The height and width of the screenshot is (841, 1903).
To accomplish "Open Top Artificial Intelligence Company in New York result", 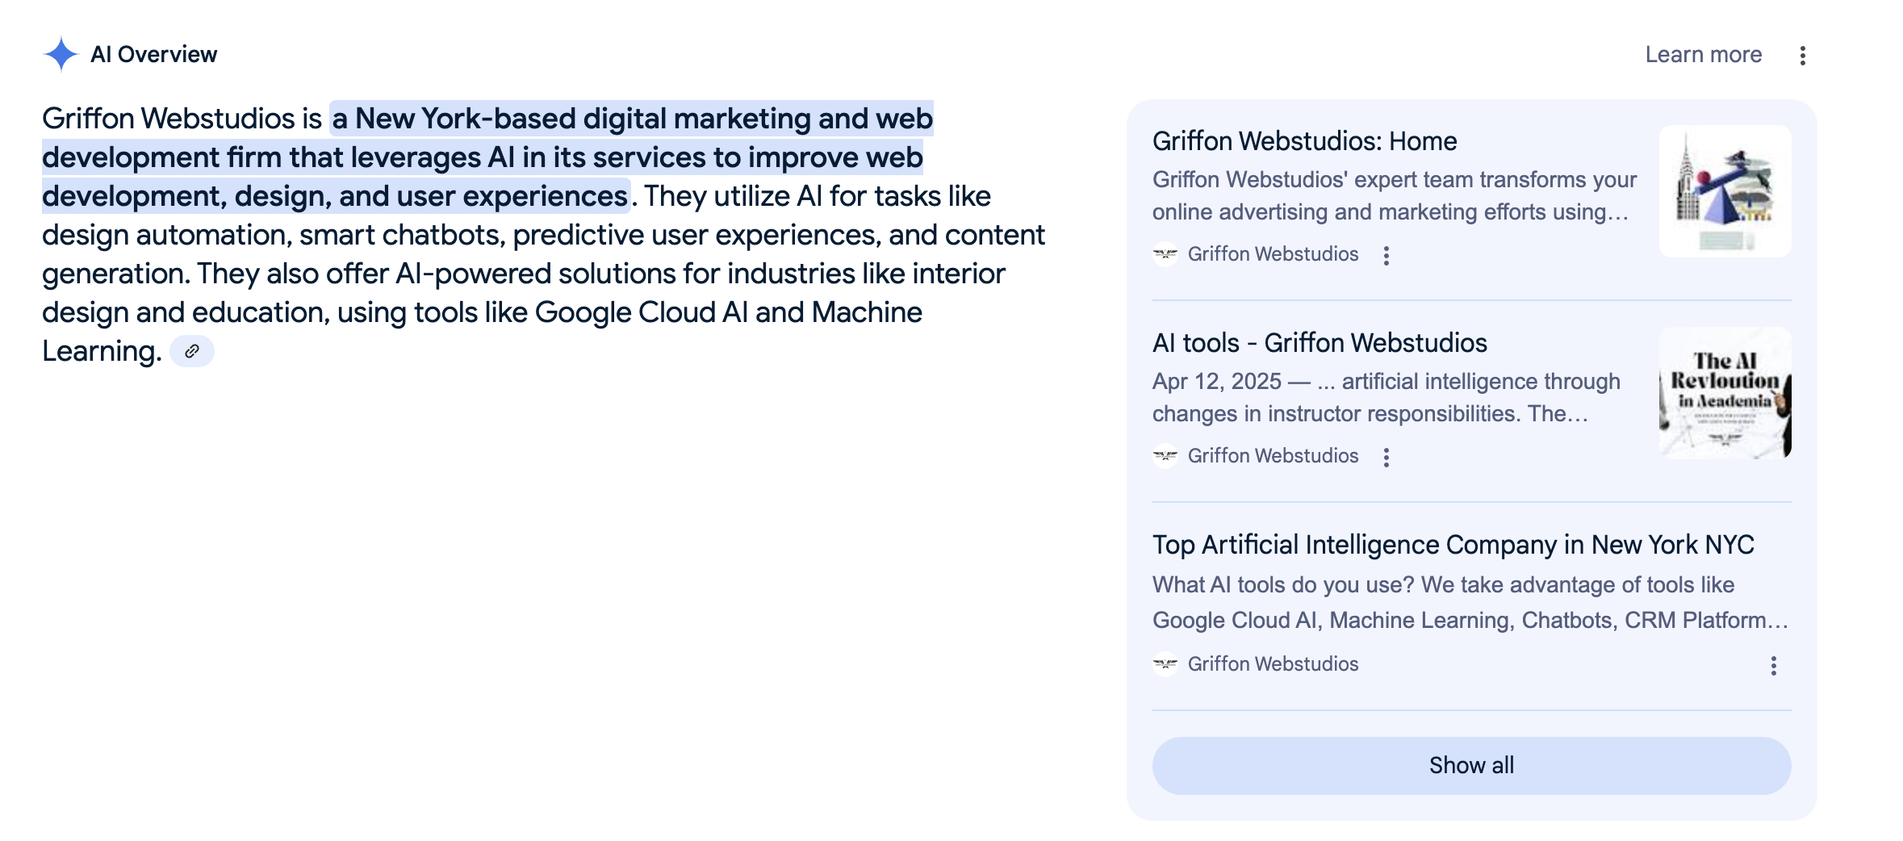I will [x=1453, y=545].
